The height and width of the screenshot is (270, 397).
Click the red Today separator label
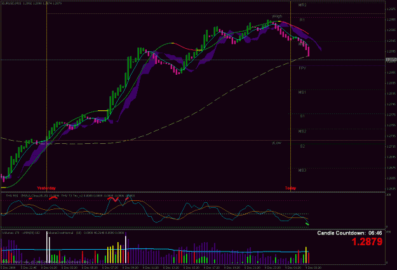coord(290,188)
